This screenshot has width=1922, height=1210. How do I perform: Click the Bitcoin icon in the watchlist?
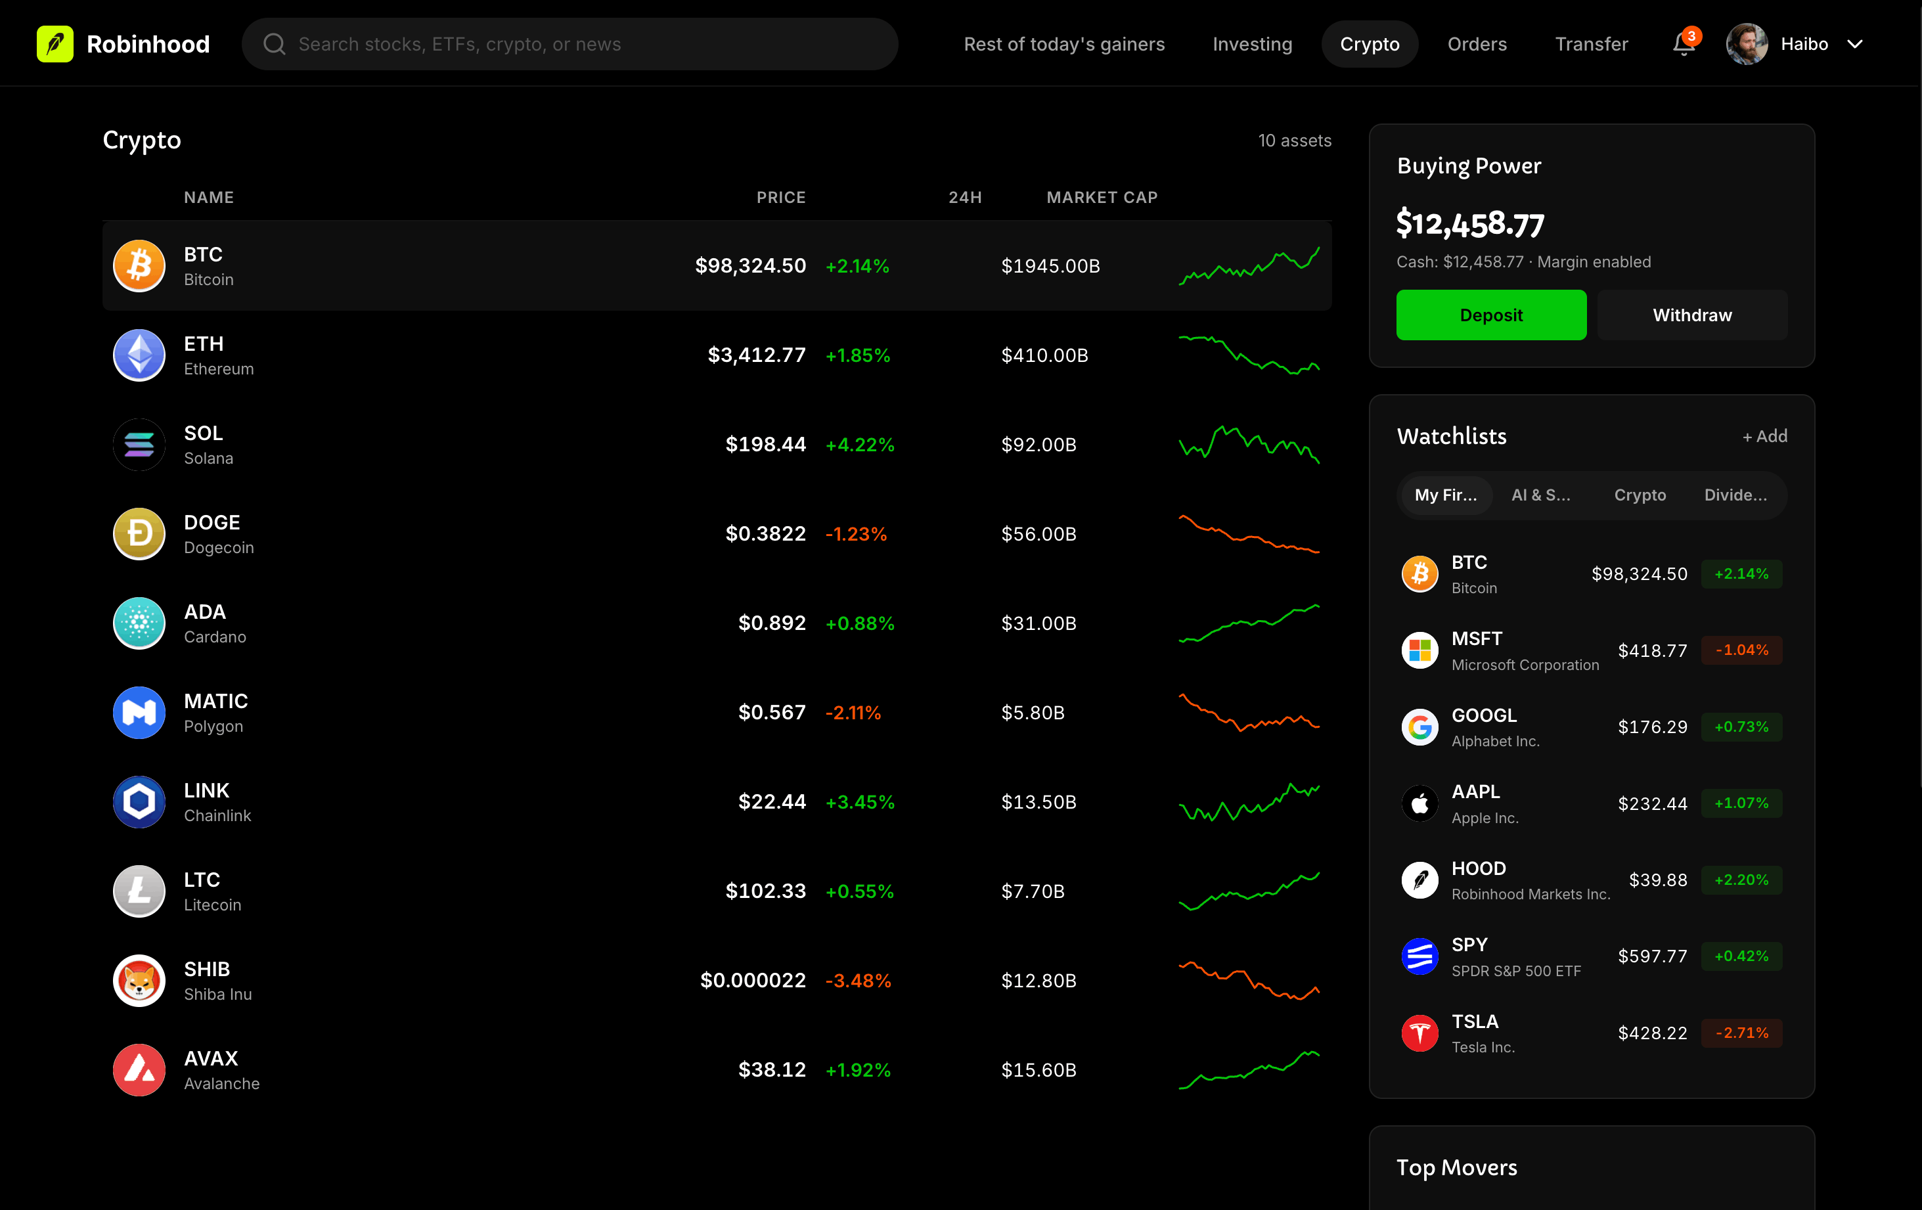pyautogui.click(x=1420, y=574)
